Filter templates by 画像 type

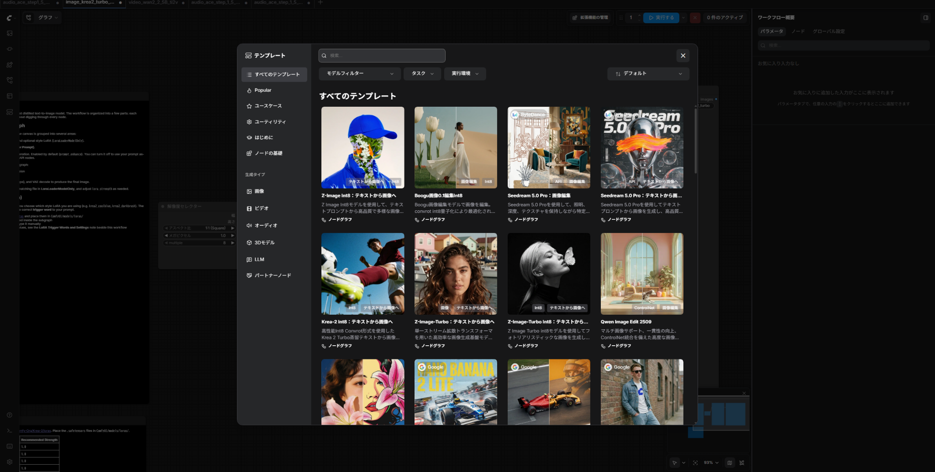click(x=274, y=192)
